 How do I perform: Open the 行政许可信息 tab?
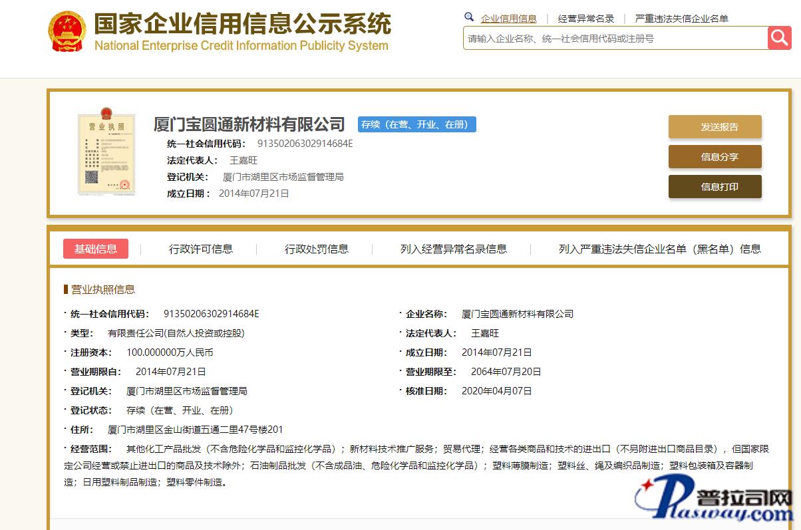[201, 249]
